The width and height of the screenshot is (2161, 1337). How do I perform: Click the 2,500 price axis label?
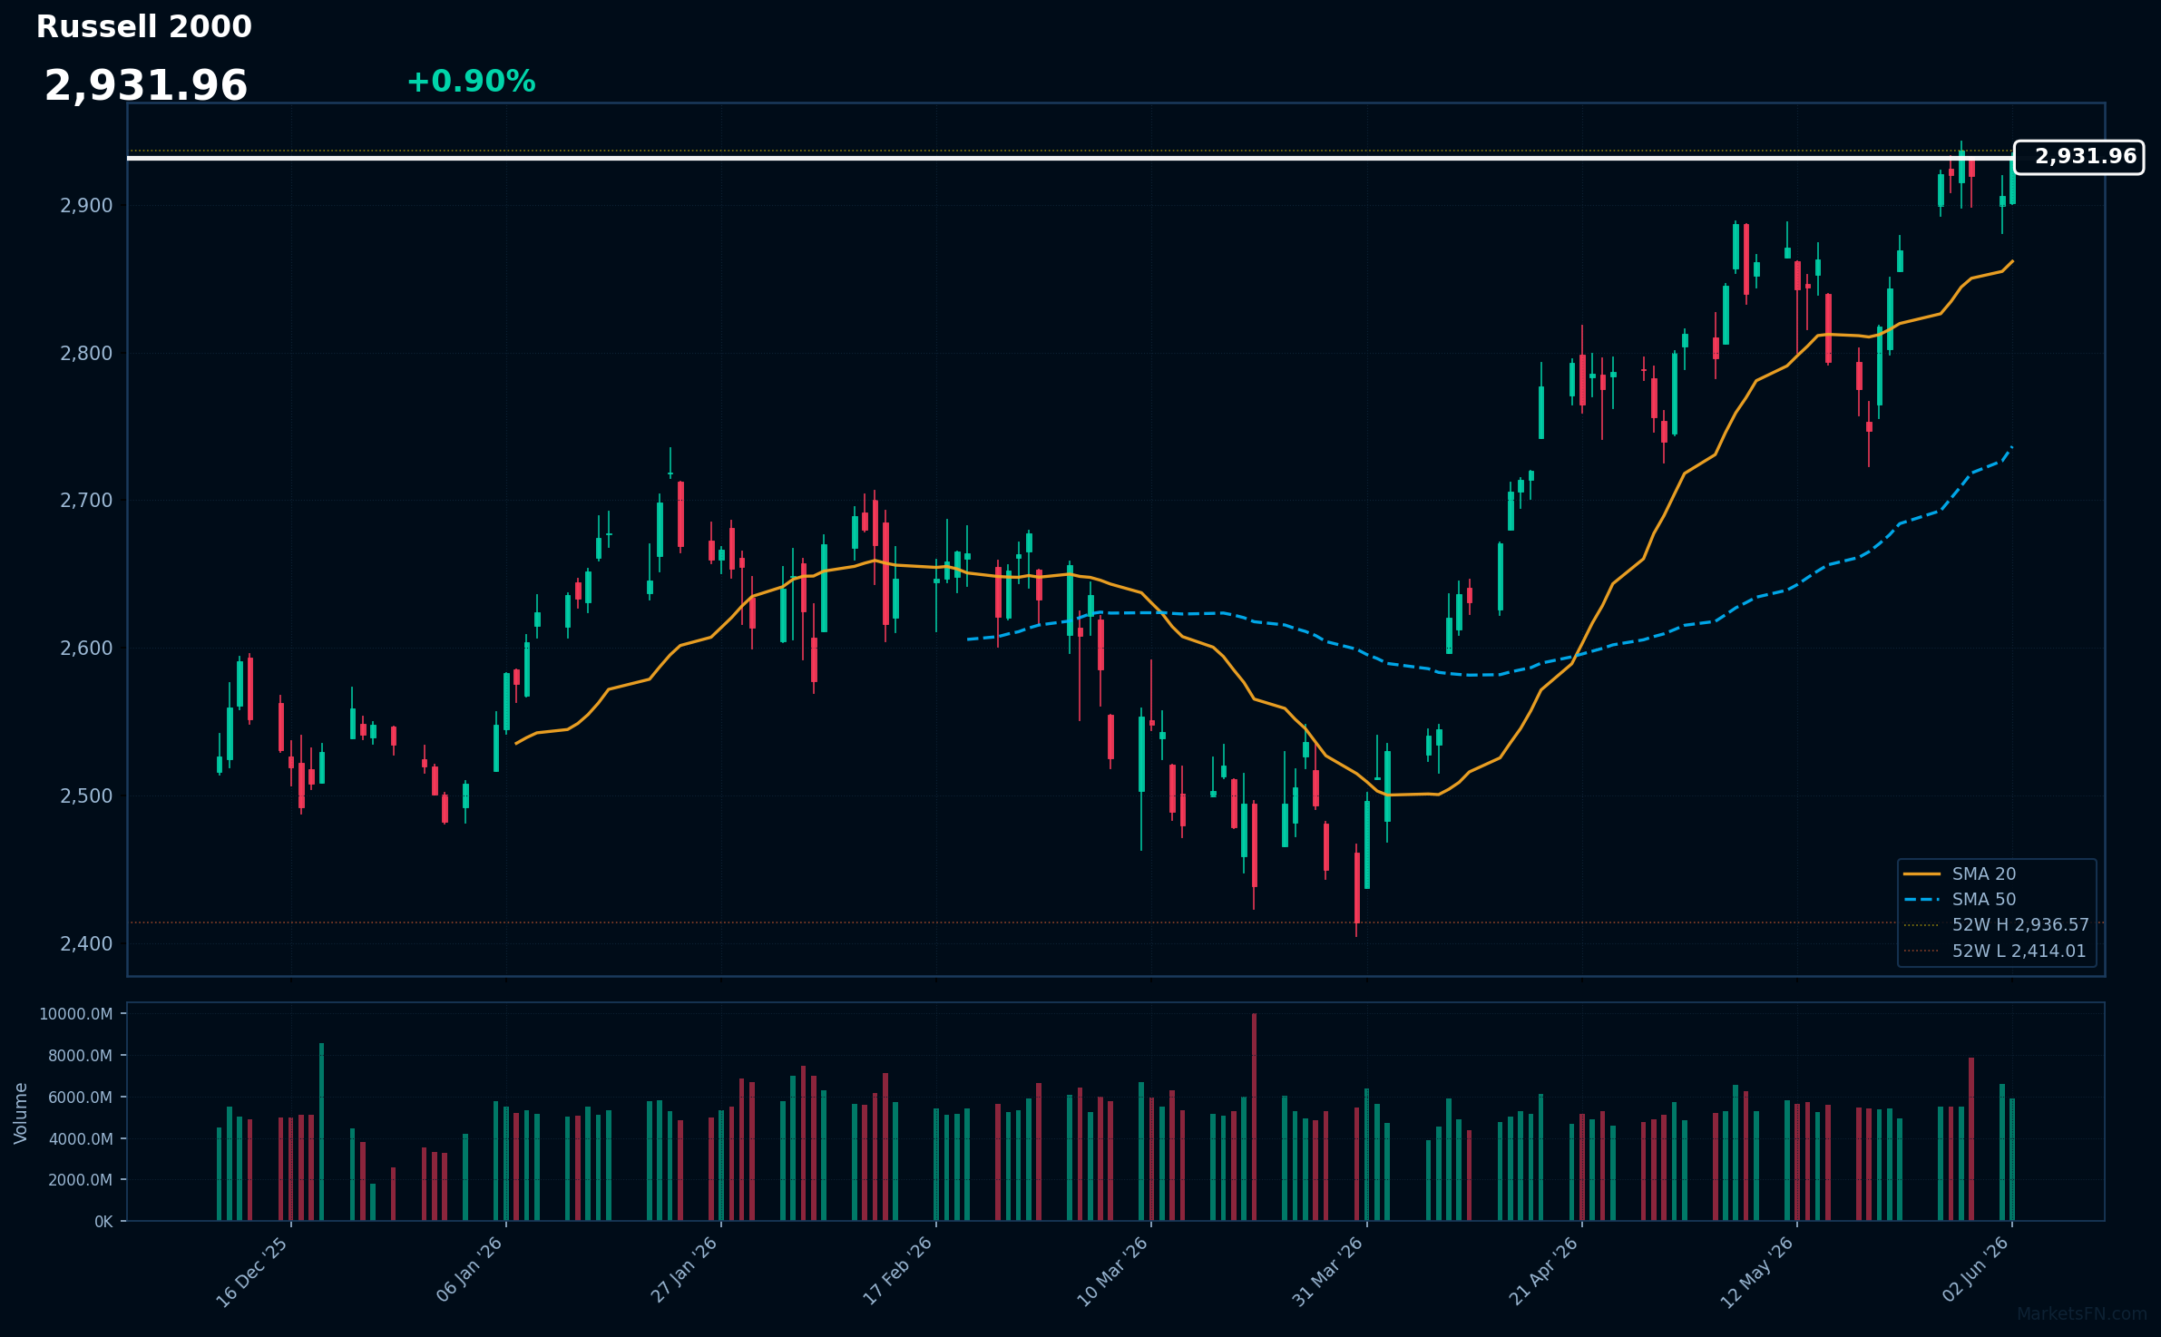86,796
